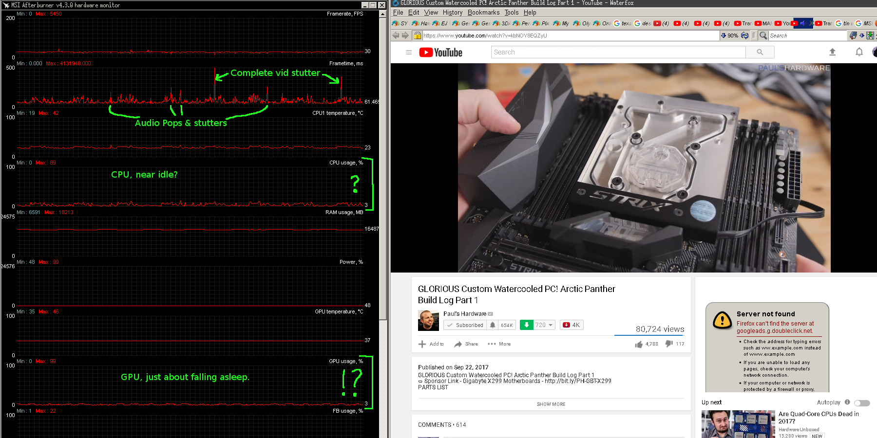Screen dimensions: 877x438
Task: Open the File menu in Waterfox
Action: [398, 13]
